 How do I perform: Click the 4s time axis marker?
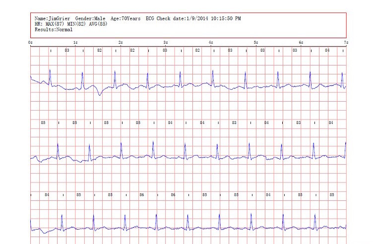point(211,43)
